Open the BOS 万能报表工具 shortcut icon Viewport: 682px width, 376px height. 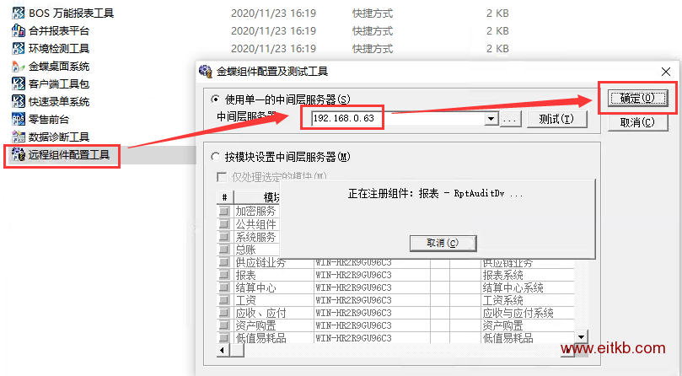19,13
